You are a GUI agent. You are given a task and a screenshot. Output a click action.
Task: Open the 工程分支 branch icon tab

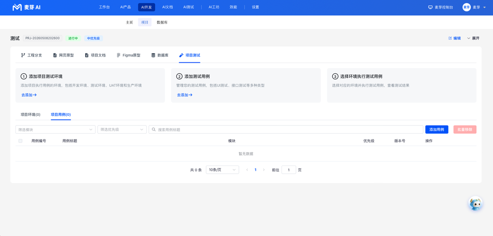(x=23, y=55)
